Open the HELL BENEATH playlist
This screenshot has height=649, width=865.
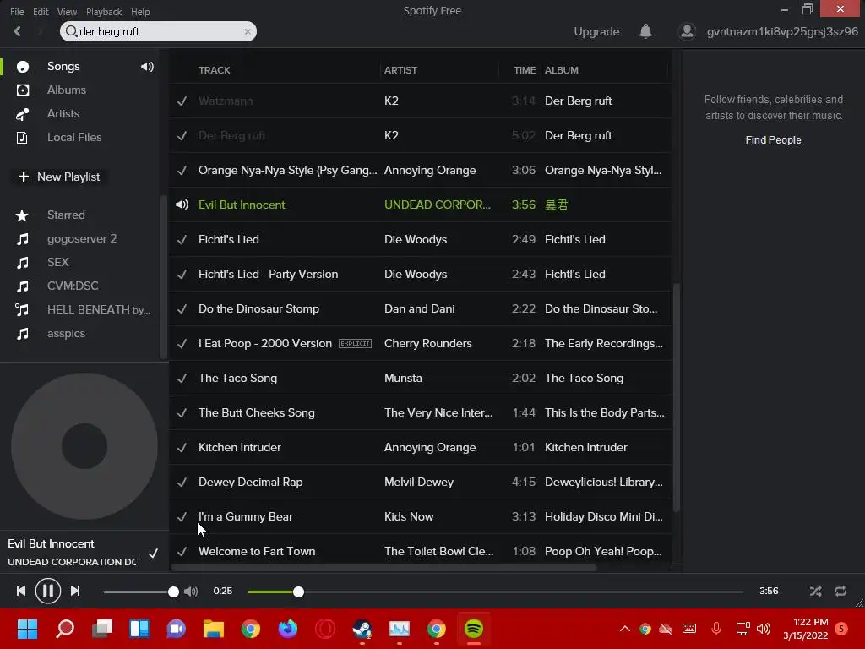[98, 310]
